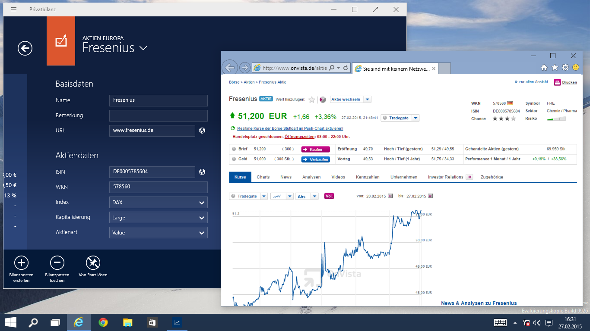This screenshot has height=331, width=590.
Task: Close the 'Sie sind mit keinem Netzwe...' tab
Action: coord(434,69)
